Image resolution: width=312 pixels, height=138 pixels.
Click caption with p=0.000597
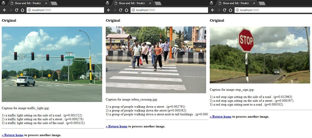tap(252, 101)
